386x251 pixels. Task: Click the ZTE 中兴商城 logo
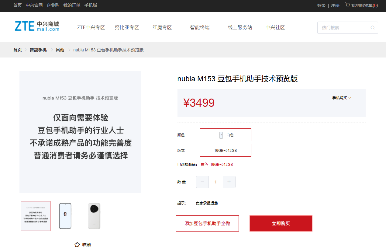[x=36, y=26]
